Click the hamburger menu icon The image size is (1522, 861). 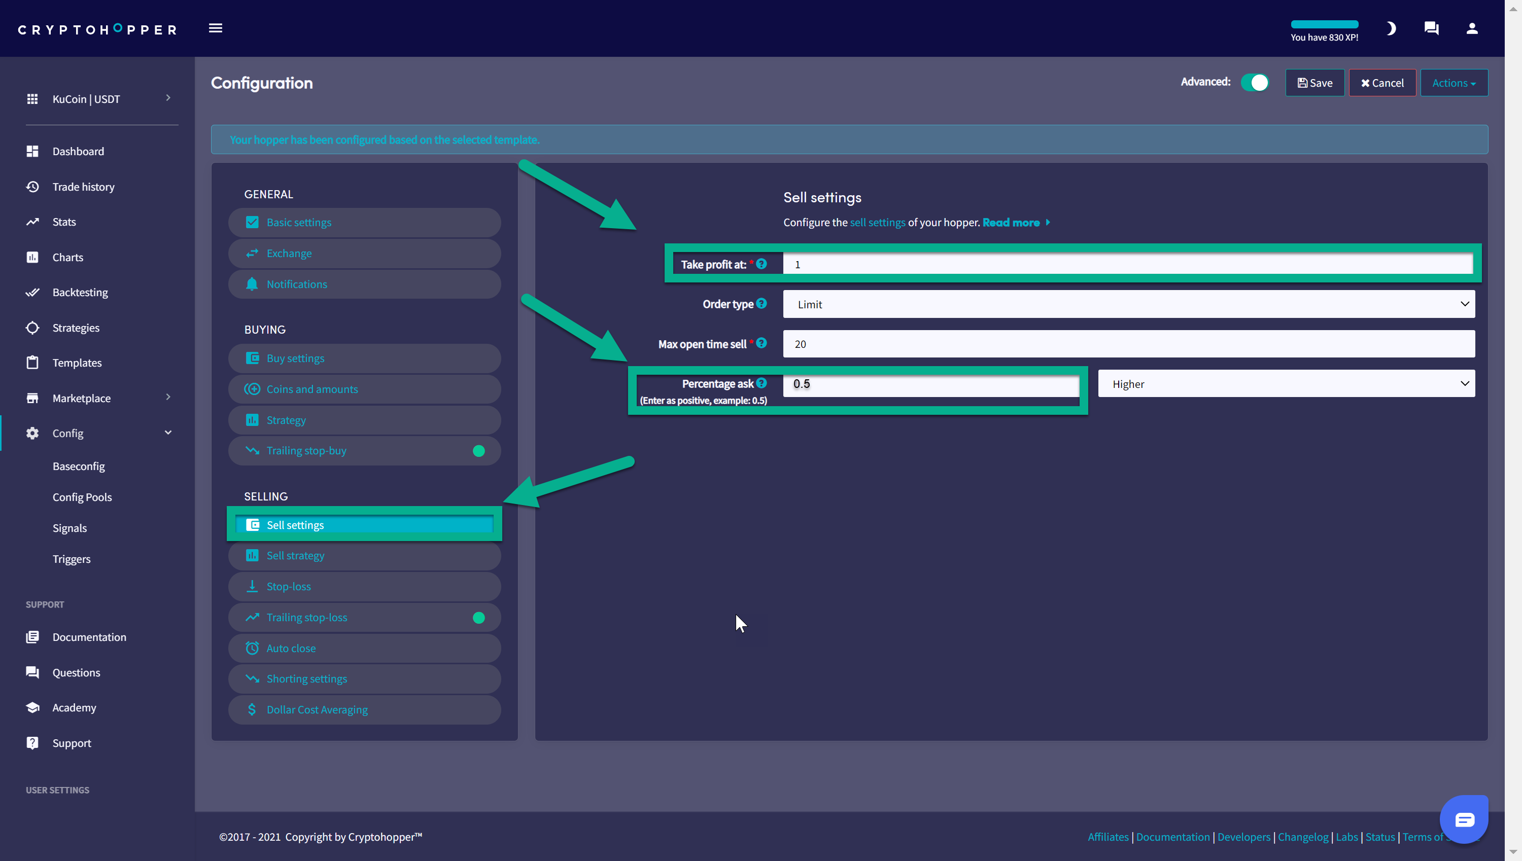(x=215, y=28)
